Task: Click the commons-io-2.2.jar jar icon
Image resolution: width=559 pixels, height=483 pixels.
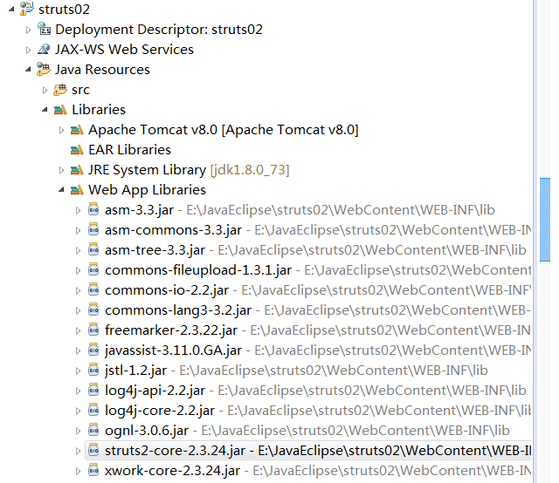Action: point(93,290)
